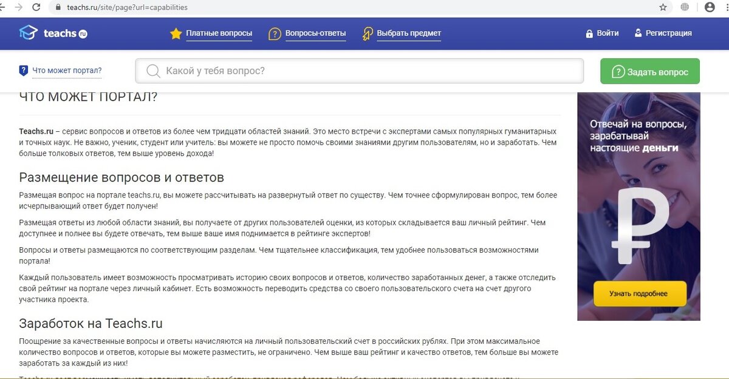This screenshot has width=729, height=379.
Task: Open the browser profile avatar icon
Action: (710, 7)
